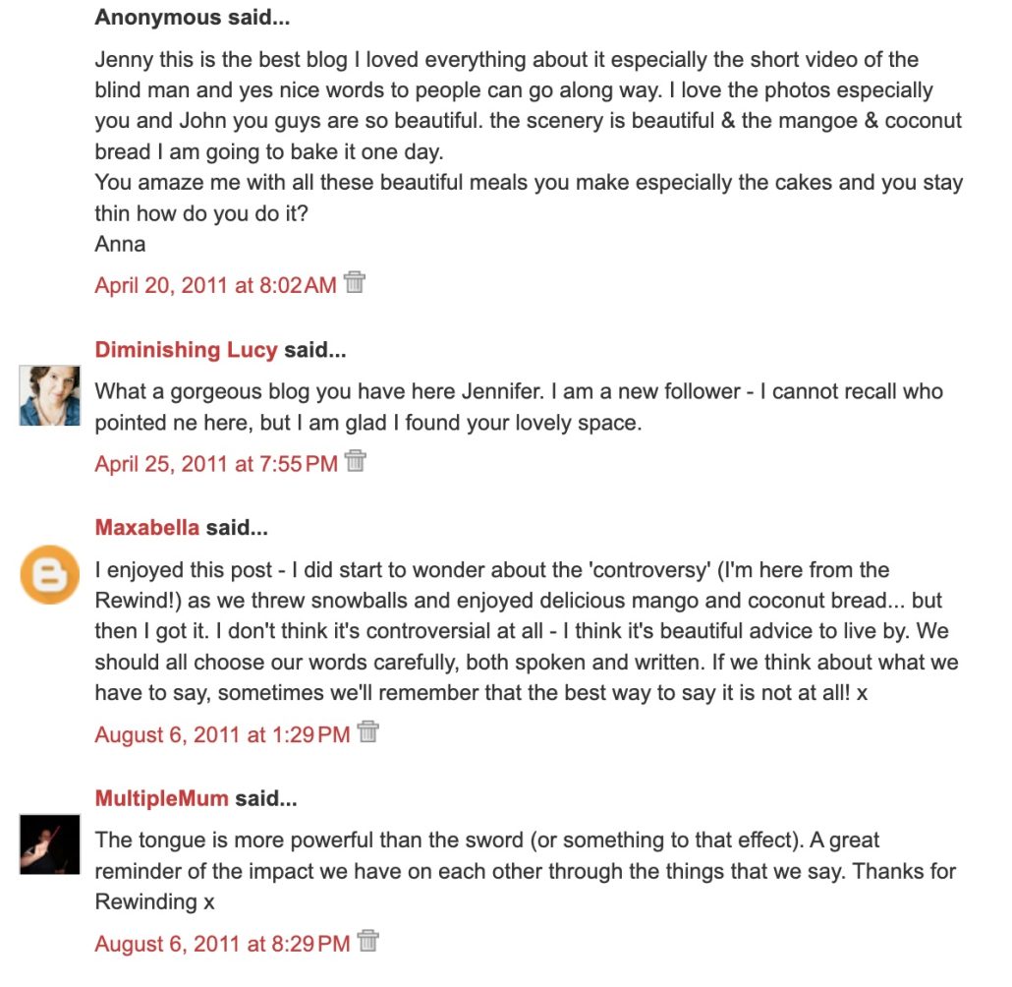
Task: Click the 'I enjoyed this post' comment body
Action: pos(526,630)
